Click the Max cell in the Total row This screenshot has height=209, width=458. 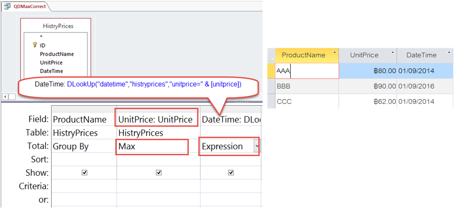pyautogui.click(x=152, y=147)
